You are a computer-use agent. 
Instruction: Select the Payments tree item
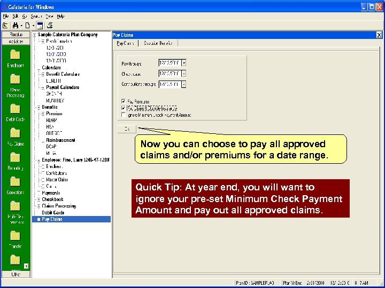(x=51, y=193)
